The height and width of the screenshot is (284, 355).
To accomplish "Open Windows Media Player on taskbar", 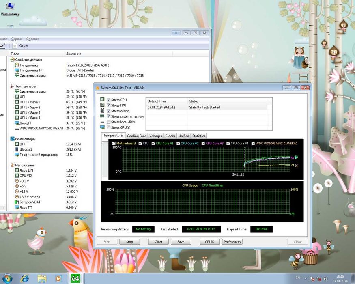I will pos(58,278).
